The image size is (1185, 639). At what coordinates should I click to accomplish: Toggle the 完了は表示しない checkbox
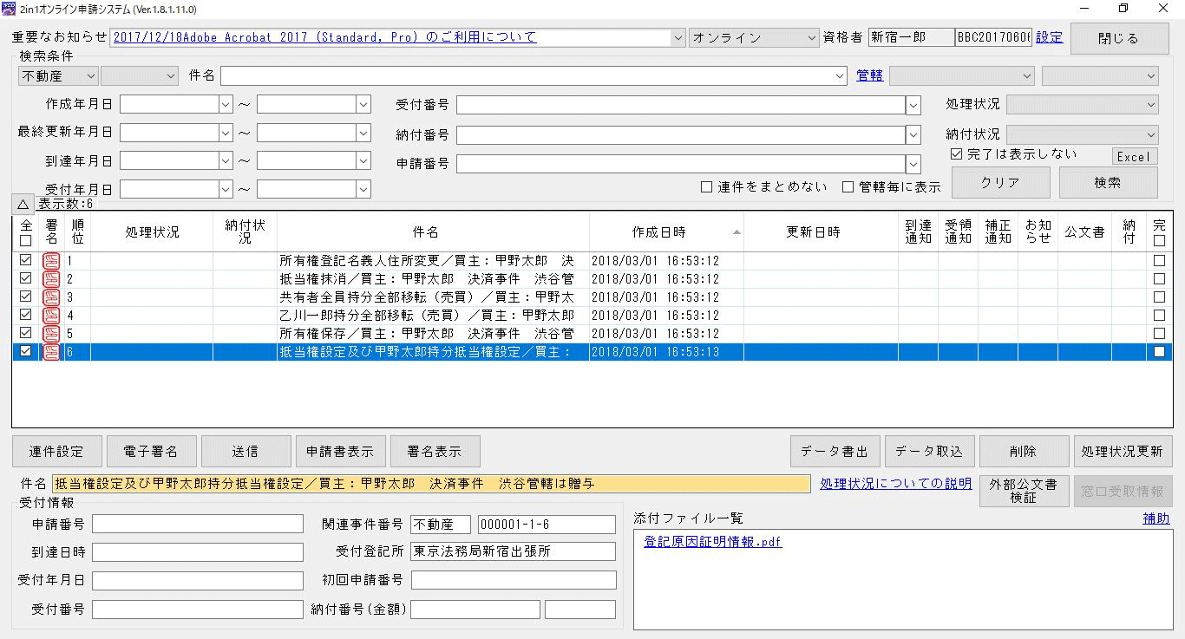pyautogui.click(x=957, y=154)
